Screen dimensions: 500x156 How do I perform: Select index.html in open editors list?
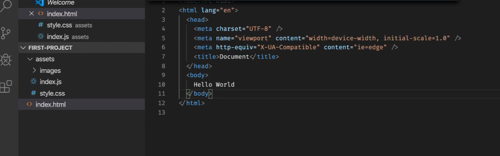82,13
